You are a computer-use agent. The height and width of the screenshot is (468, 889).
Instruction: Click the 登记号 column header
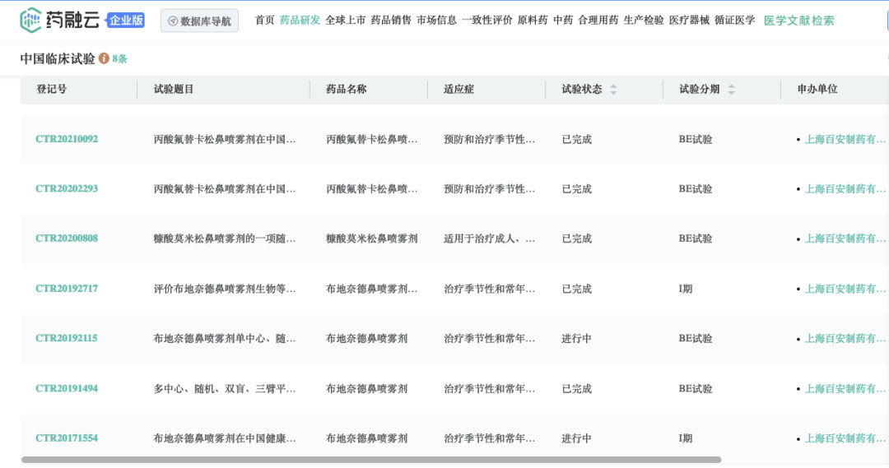[52, 89]
